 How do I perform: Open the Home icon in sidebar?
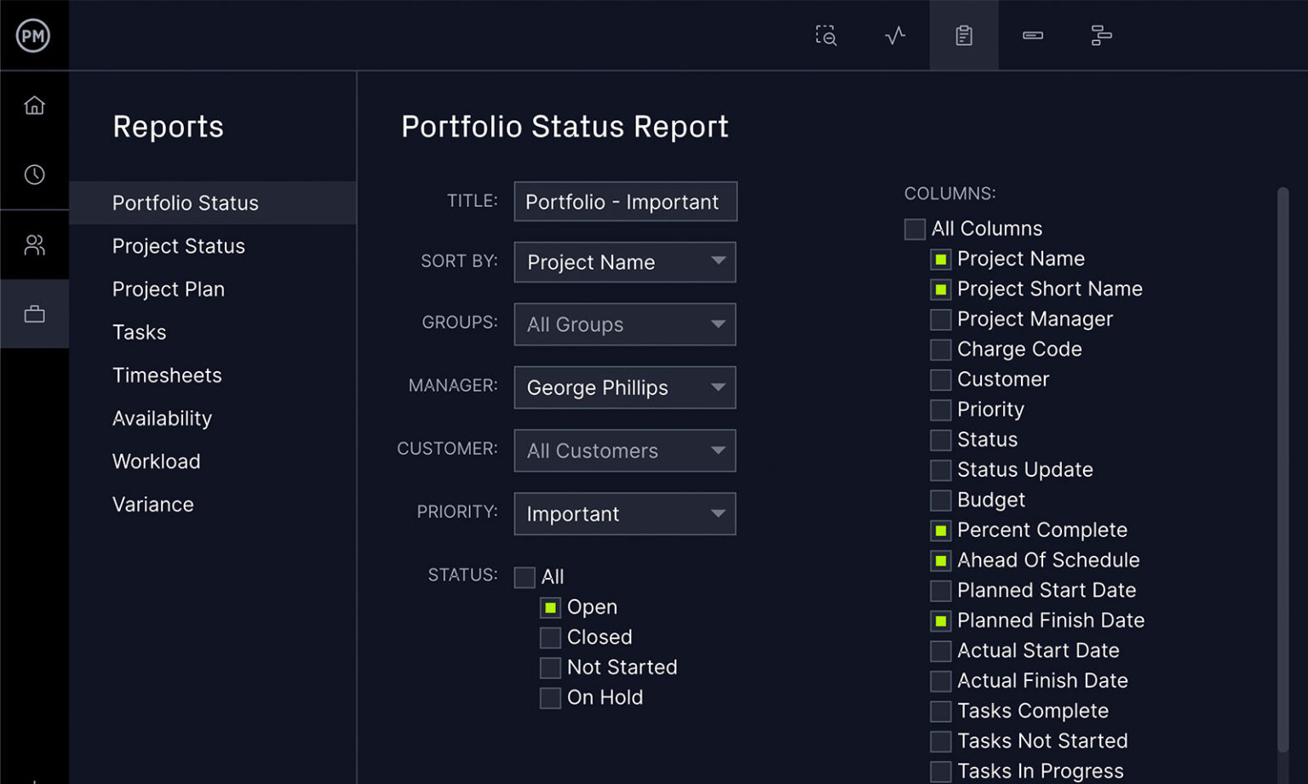pos(34,106)
